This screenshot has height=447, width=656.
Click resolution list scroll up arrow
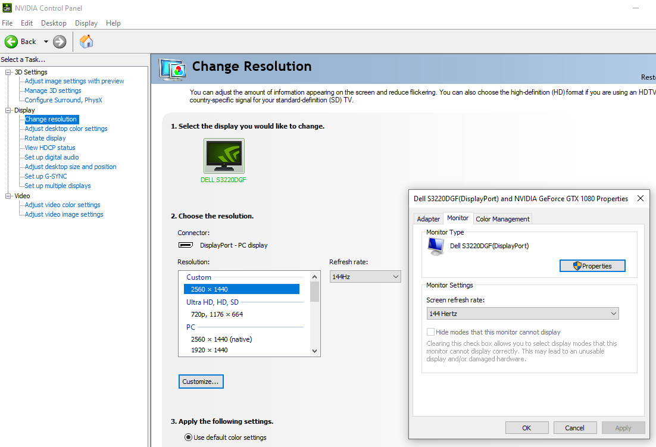click(x=315, y=276)
